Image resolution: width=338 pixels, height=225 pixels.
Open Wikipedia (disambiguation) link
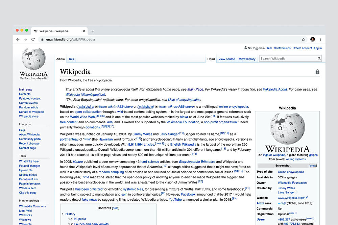point(86,95)
